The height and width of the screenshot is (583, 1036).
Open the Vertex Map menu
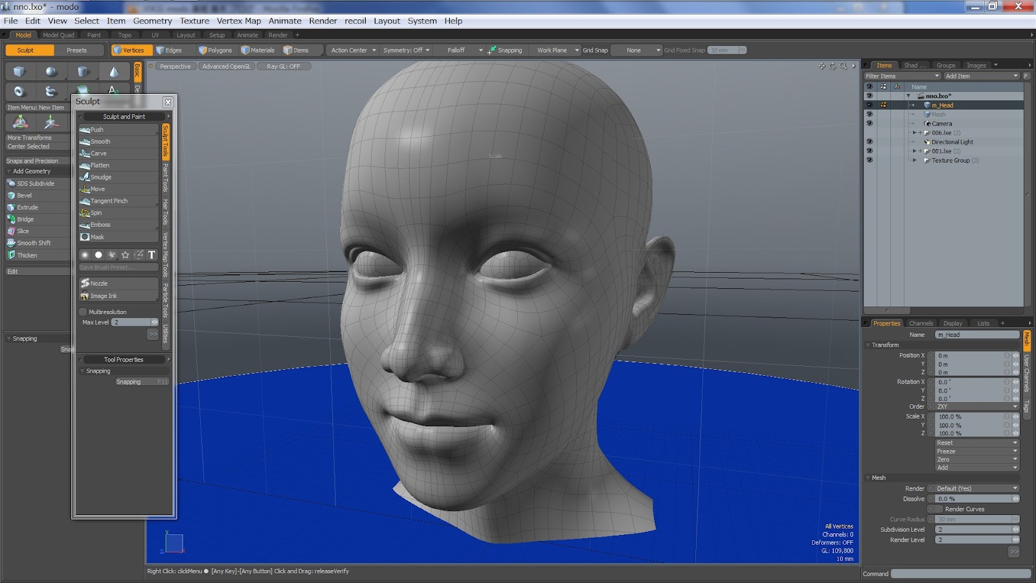[x=239, y=21]
